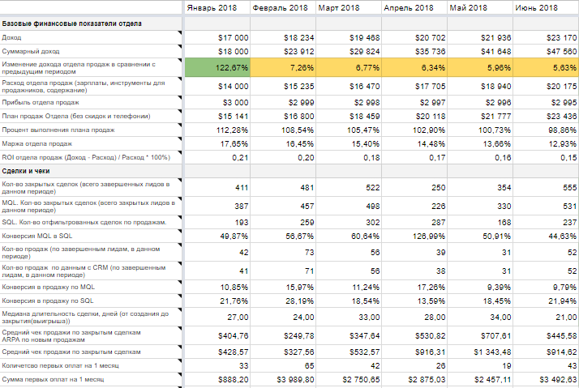Select the Март 2018 column header
The image size is (579, 388).
tap(348, 7)
